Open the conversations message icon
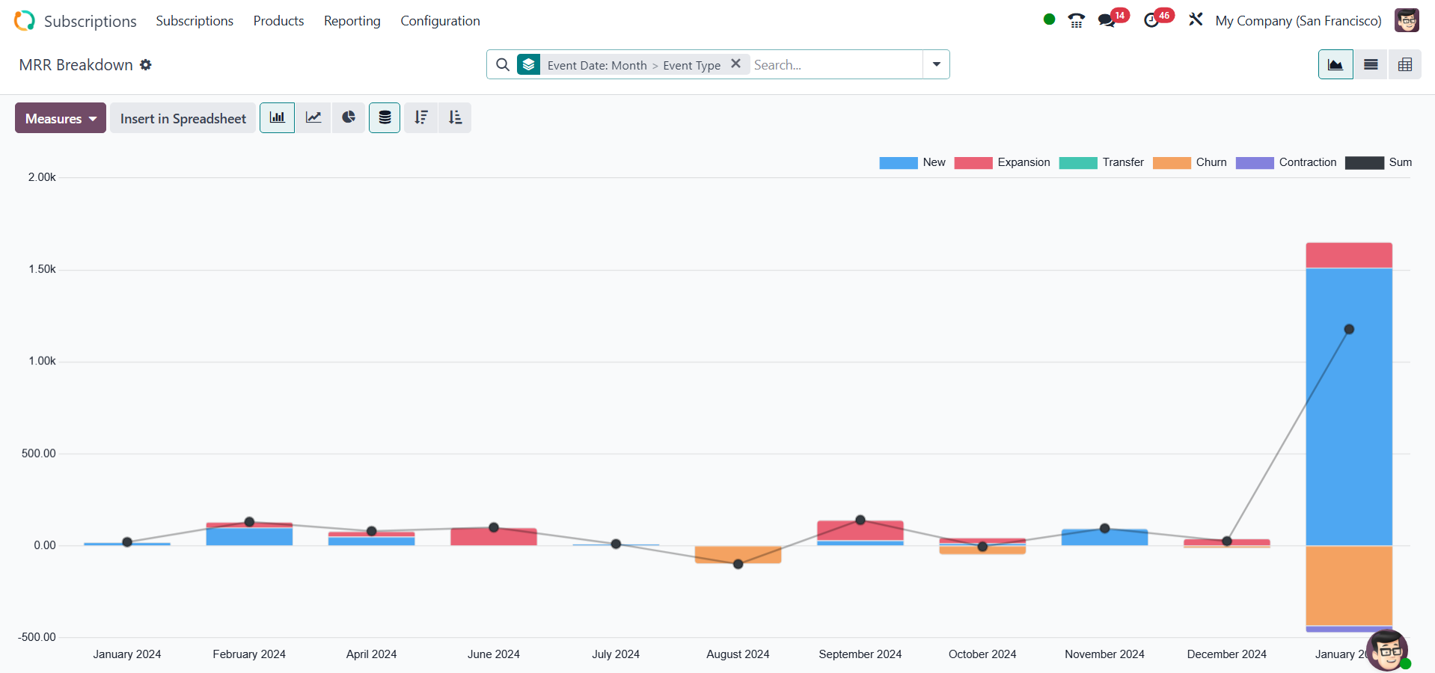Viewport: 1435px width, 673px height. click(x=1107, y=21)
